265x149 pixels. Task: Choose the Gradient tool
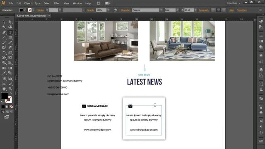[x=10, y=68]
